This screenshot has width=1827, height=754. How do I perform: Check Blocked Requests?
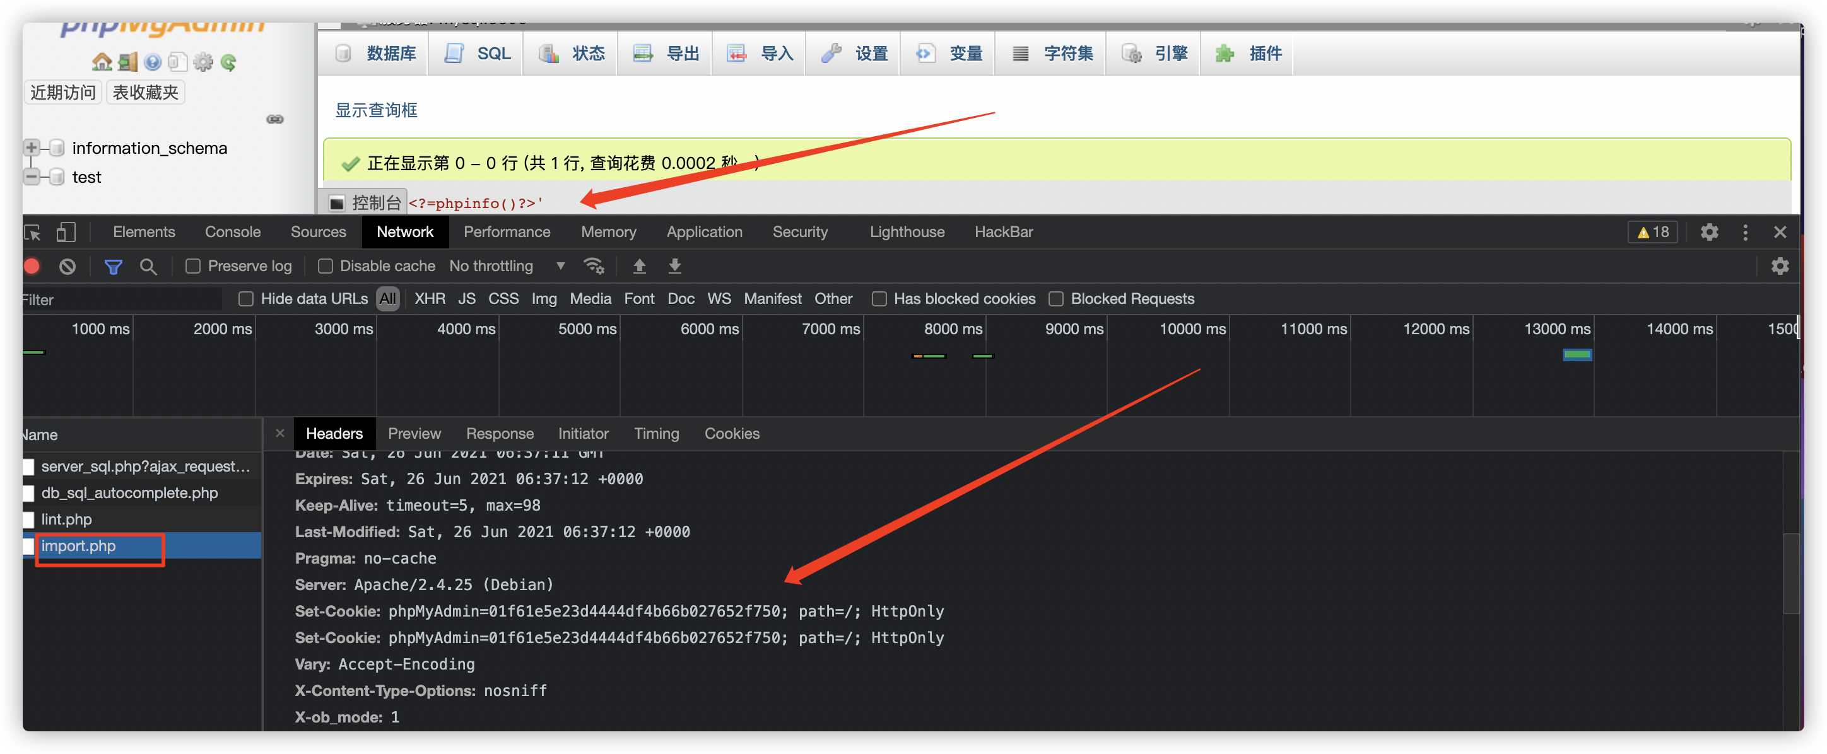[x=1056, y=299]
